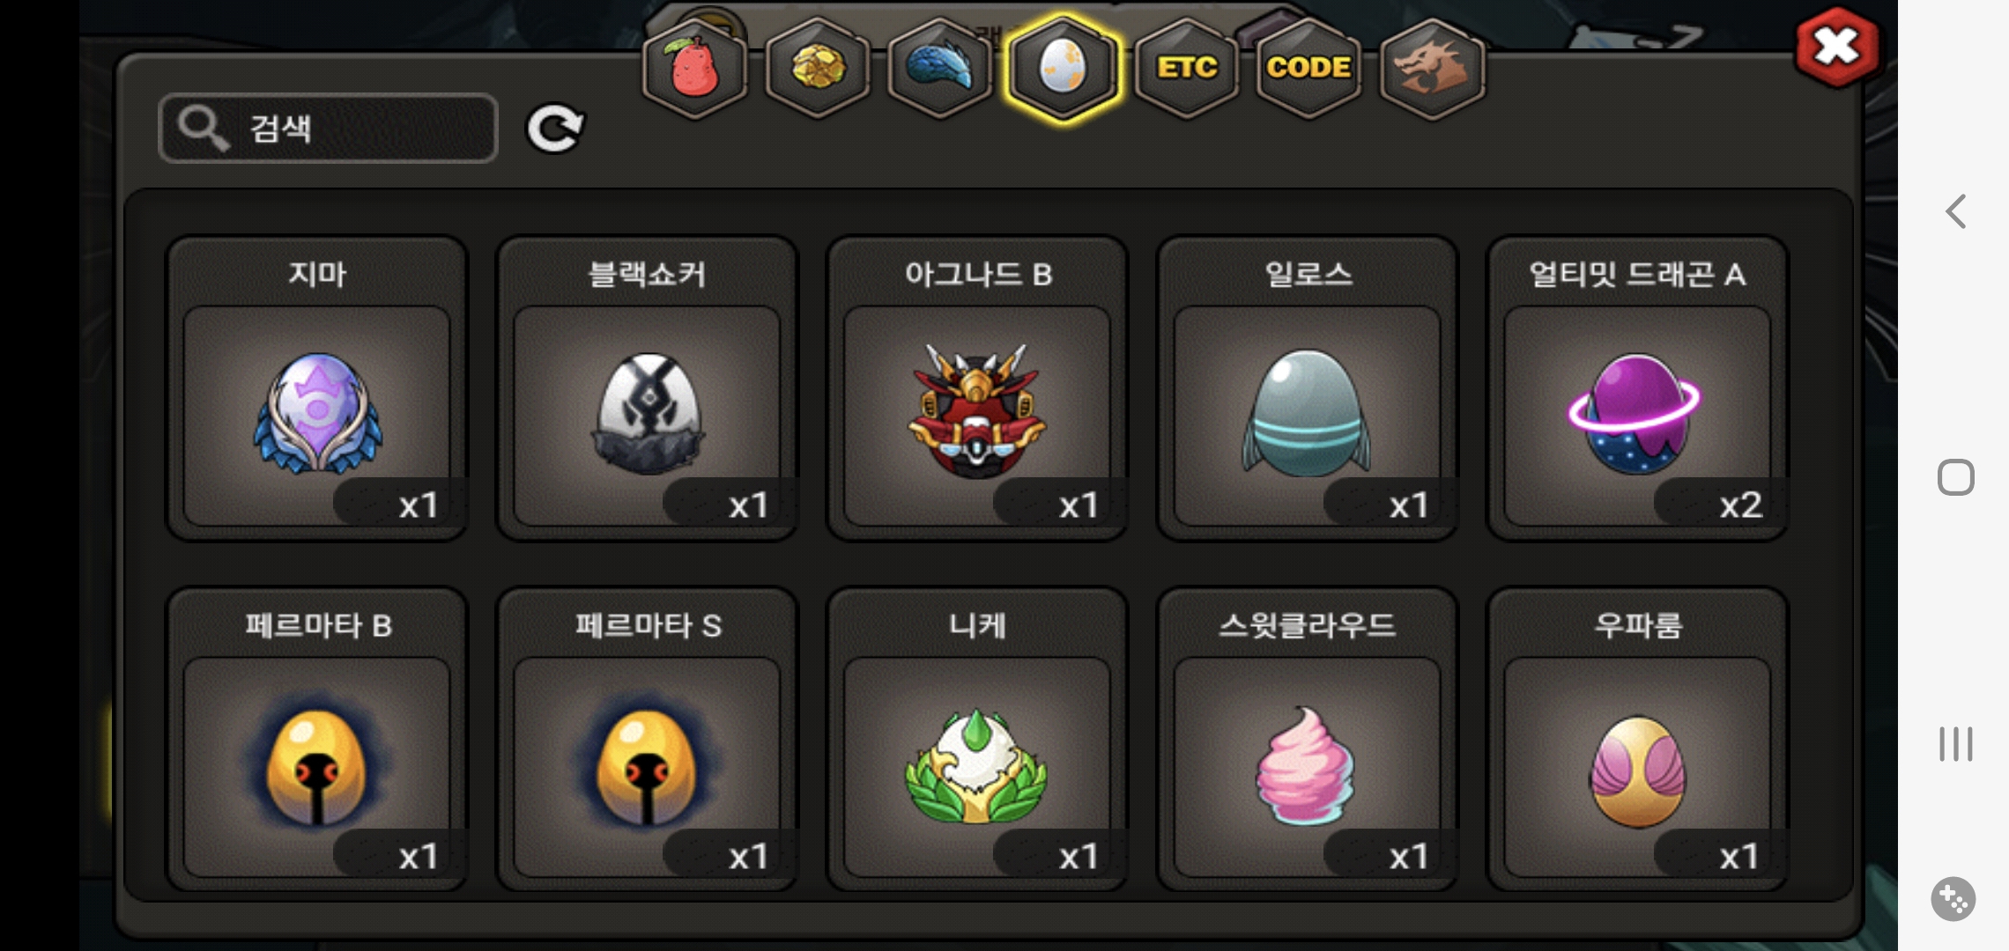The height and width of the screenshot is (951, 2009).
Task: Open the fruit food category tab
Action: 695,69
